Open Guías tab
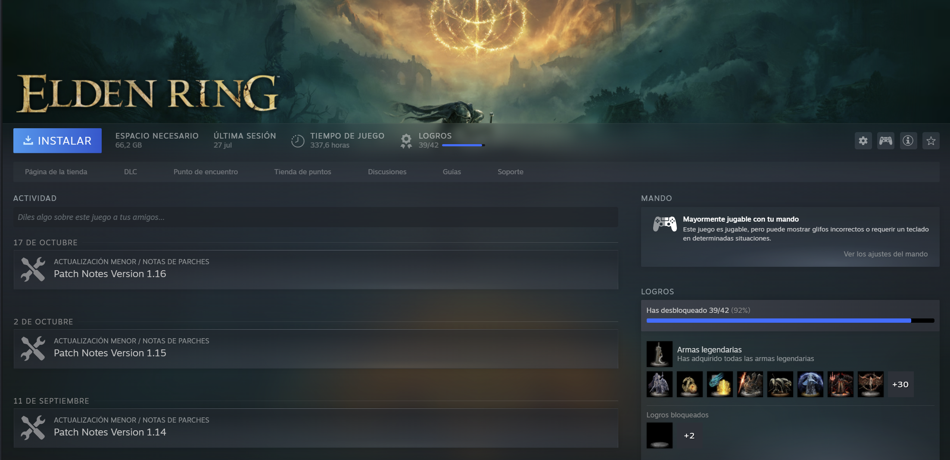The width and height of the screenshot is (950, 460). click(x=452, y=172)
